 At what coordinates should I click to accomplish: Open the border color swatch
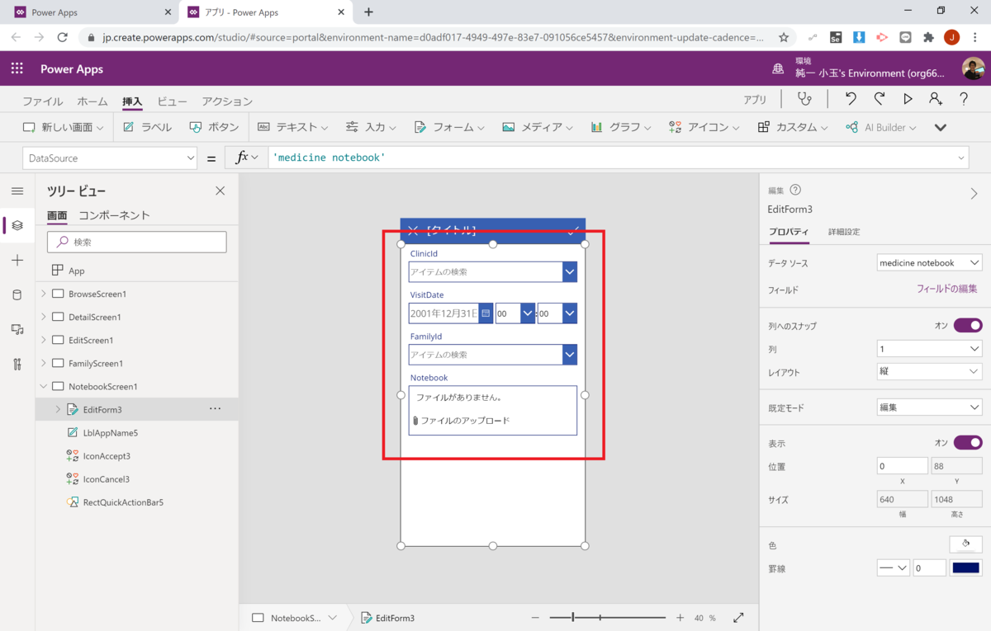965,567
